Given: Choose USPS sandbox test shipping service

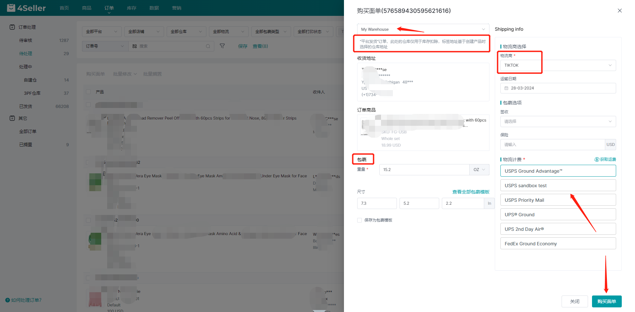Looking at the screenshot, I should coord(558,186).
